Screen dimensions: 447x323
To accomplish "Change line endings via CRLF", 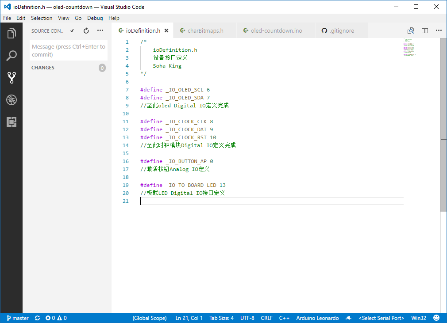I will (266, 318).
